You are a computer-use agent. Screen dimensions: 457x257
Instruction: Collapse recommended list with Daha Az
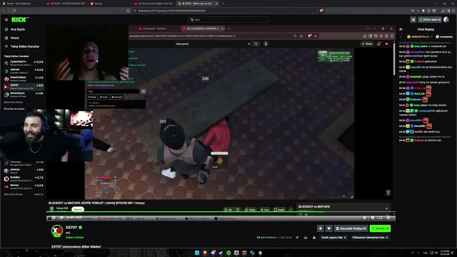pos(39,194)
